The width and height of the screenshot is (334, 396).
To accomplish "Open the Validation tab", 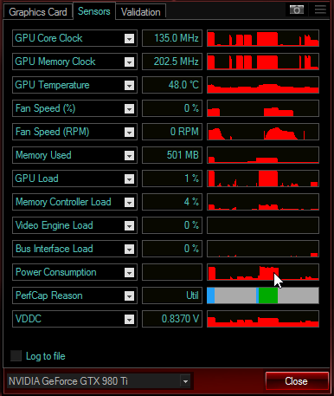I will pyautogui.click(x=141, y=12).
